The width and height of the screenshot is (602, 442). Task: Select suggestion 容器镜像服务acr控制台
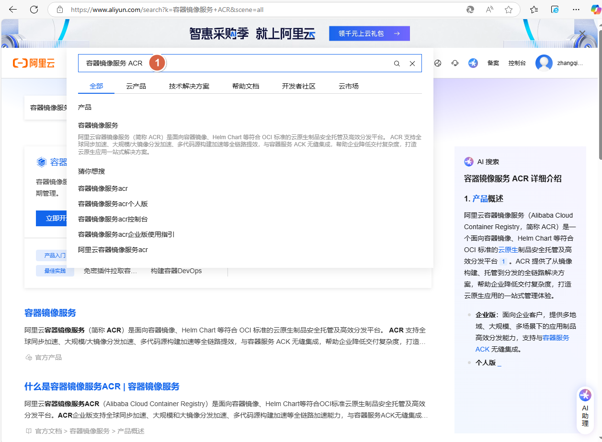coord(113,219)
